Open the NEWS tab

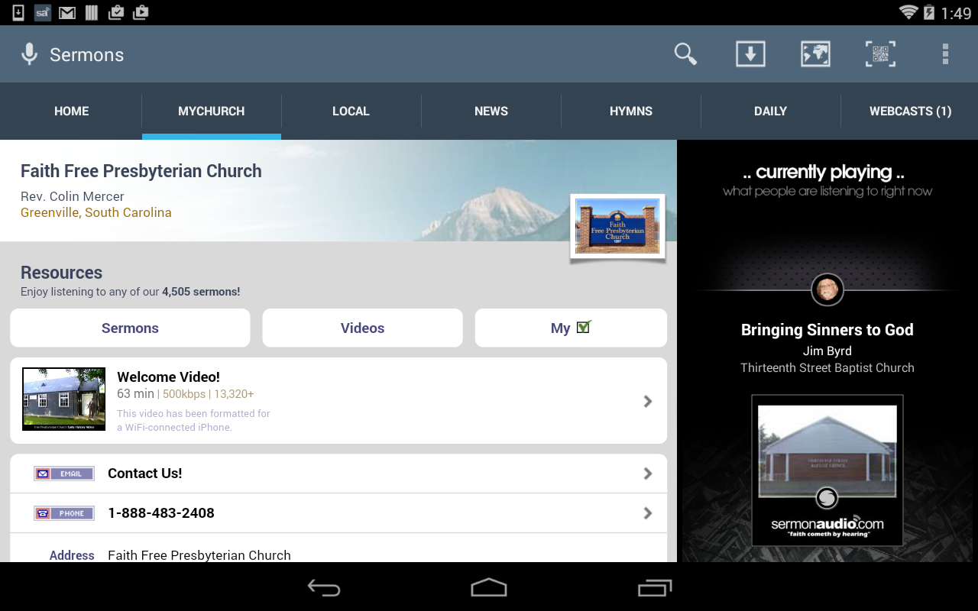tap(491, 112)
